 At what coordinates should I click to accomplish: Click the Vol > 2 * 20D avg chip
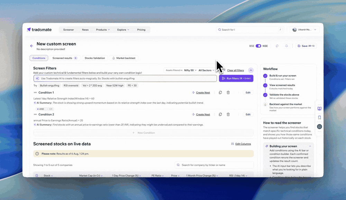(92, 85)
